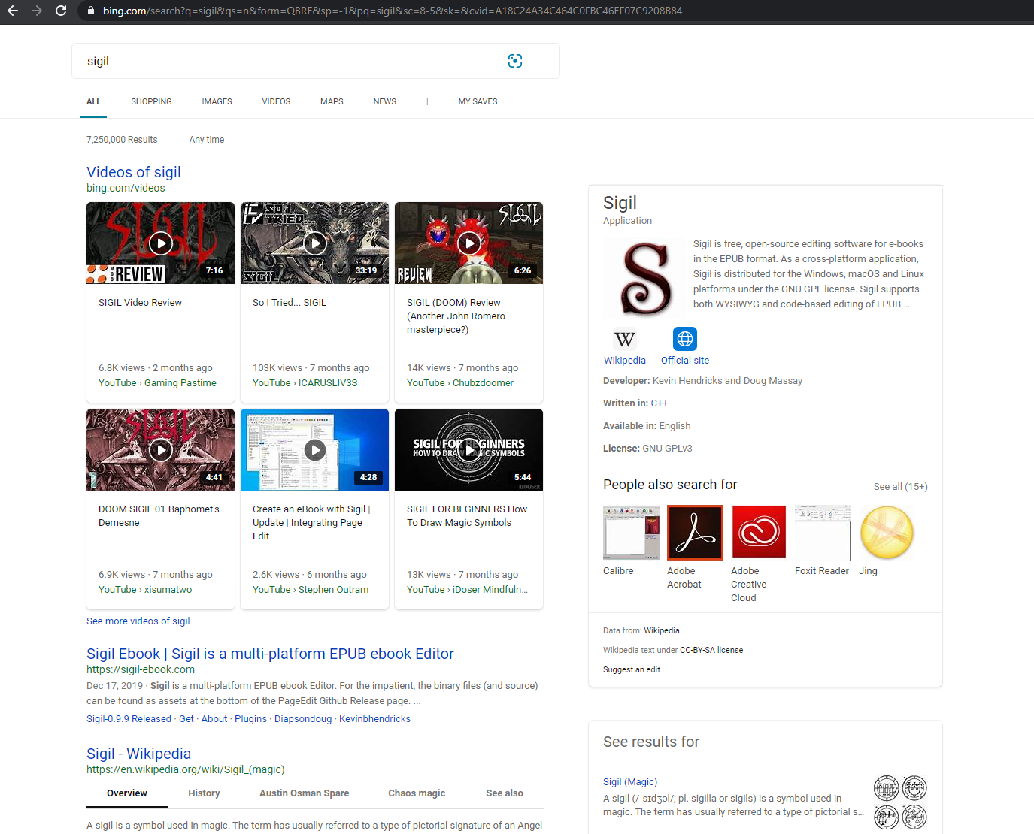Click Suggest an edit
The image size is (1034, 834).
(632, 670)
